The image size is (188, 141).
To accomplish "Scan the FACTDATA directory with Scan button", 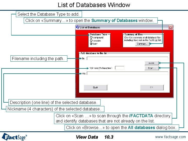I will tap(152, 68).
